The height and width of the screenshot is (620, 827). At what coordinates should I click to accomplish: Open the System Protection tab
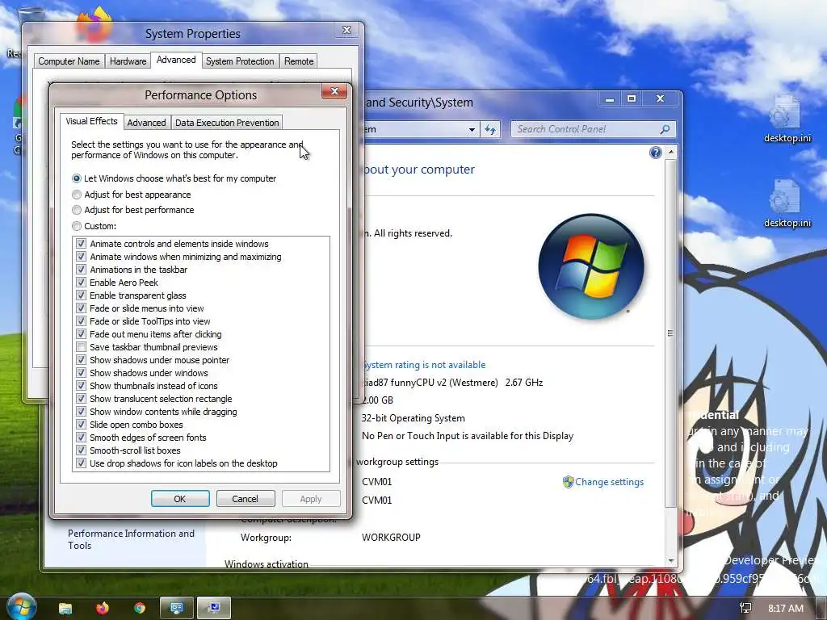(240, 61)
